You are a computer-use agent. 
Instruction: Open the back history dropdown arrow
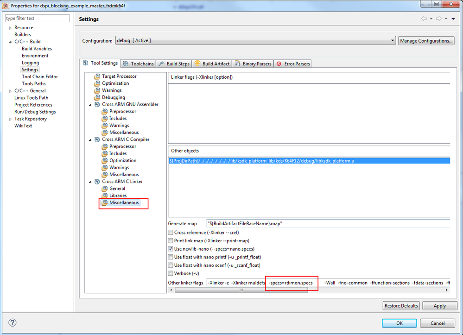431,19
